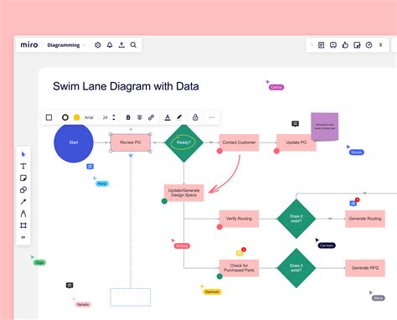
Task: Click connector handle below Review PO
Action: coord(131,156)
